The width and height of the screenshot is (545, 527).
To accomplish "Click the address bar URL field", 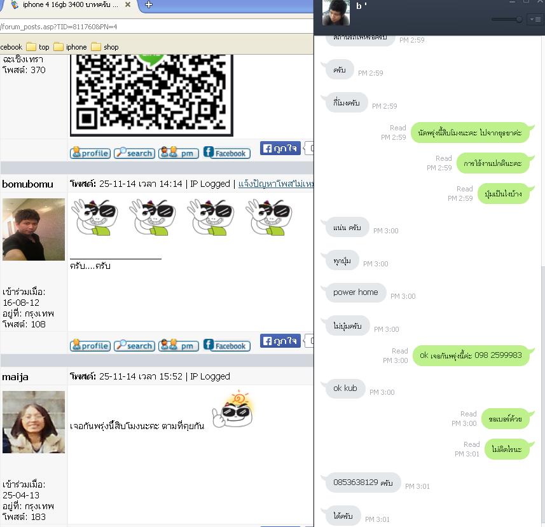I will 156,27.
